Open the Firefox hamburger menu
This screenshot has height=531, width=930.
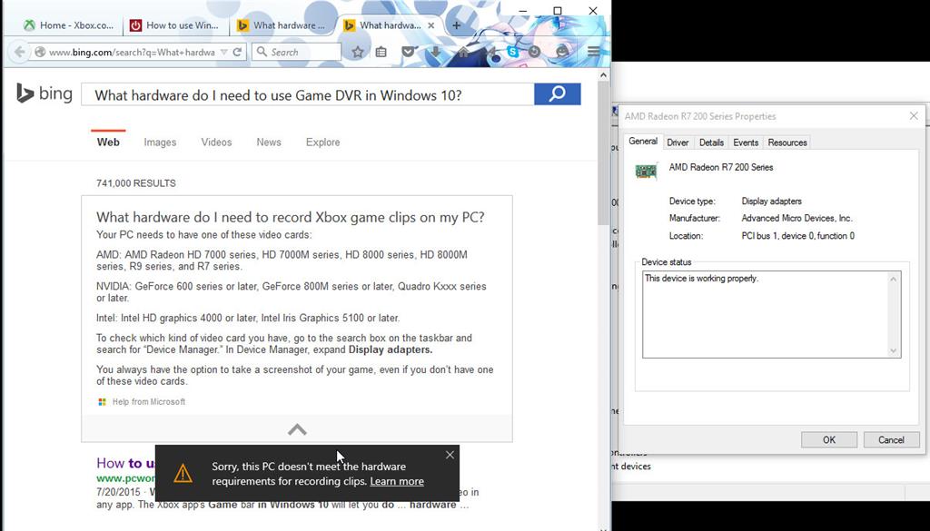(x=594, y=52)
